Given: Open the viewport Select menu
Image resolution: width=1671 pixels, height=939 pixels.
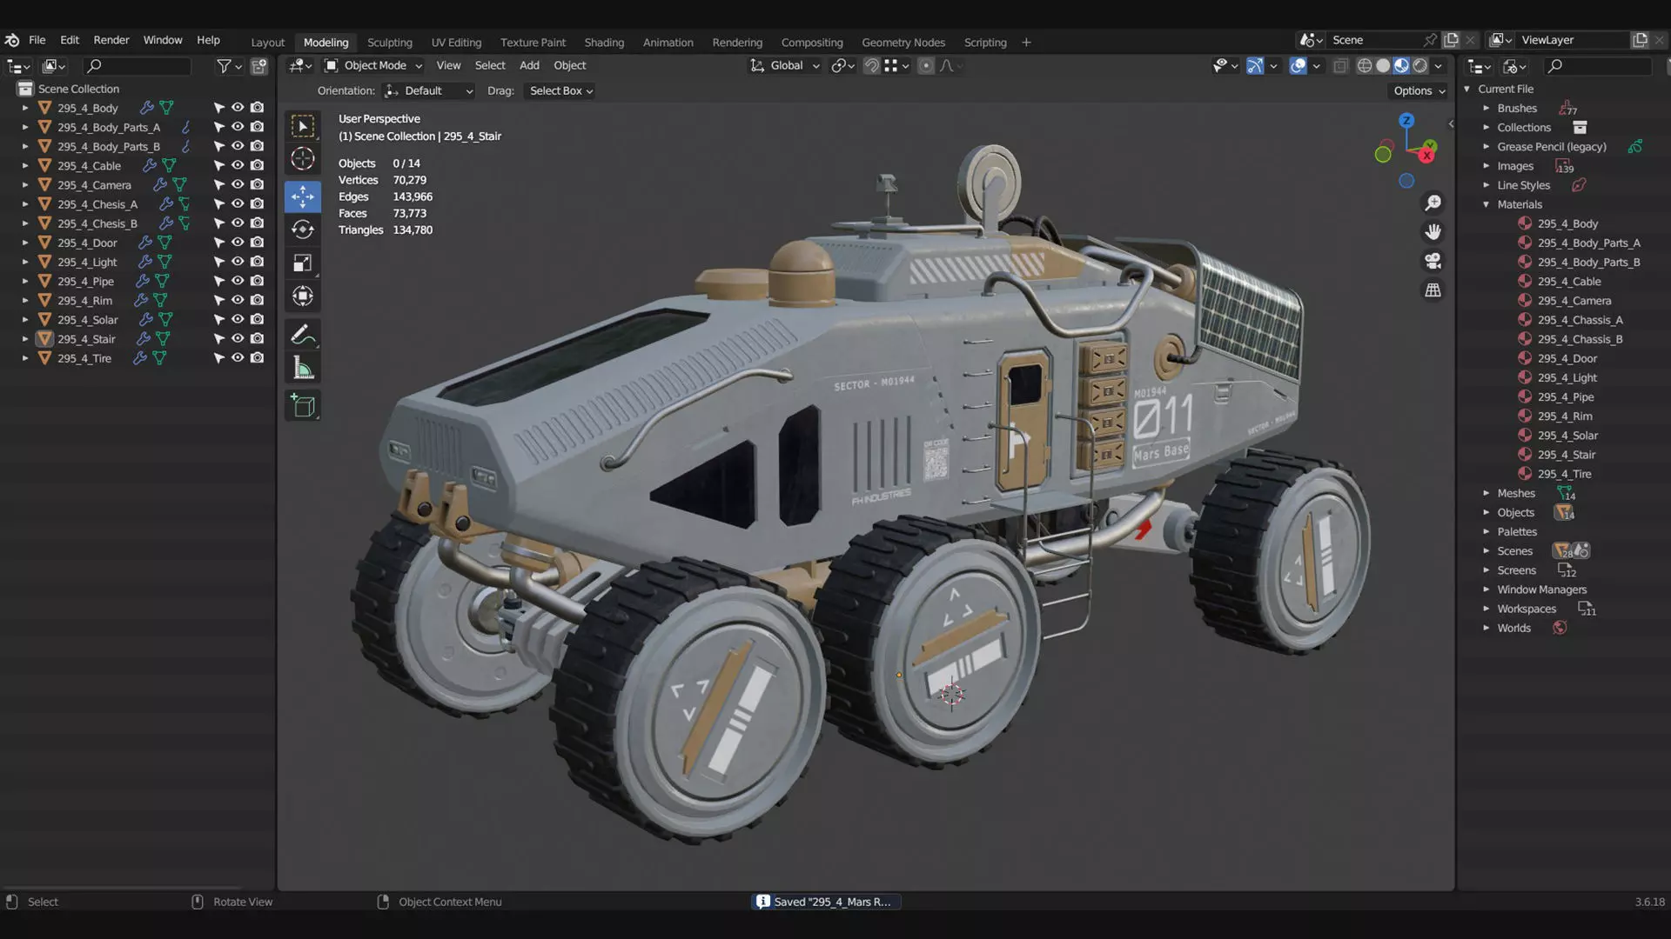Looking at the screenshot, I should pyautogui.click(x=490, y=66).
